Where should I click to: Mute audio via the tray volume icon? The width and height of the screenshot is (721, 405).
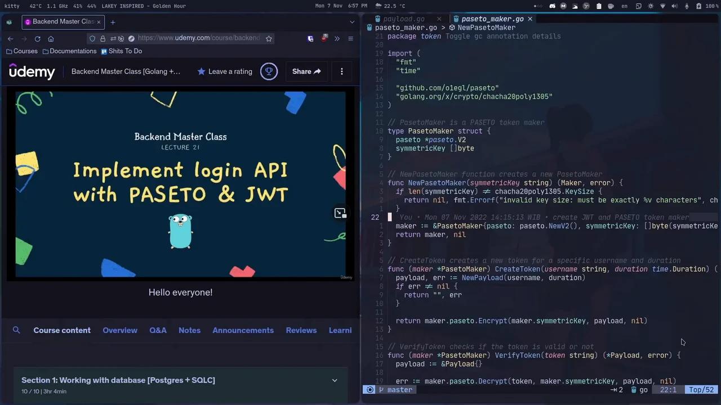675,6
